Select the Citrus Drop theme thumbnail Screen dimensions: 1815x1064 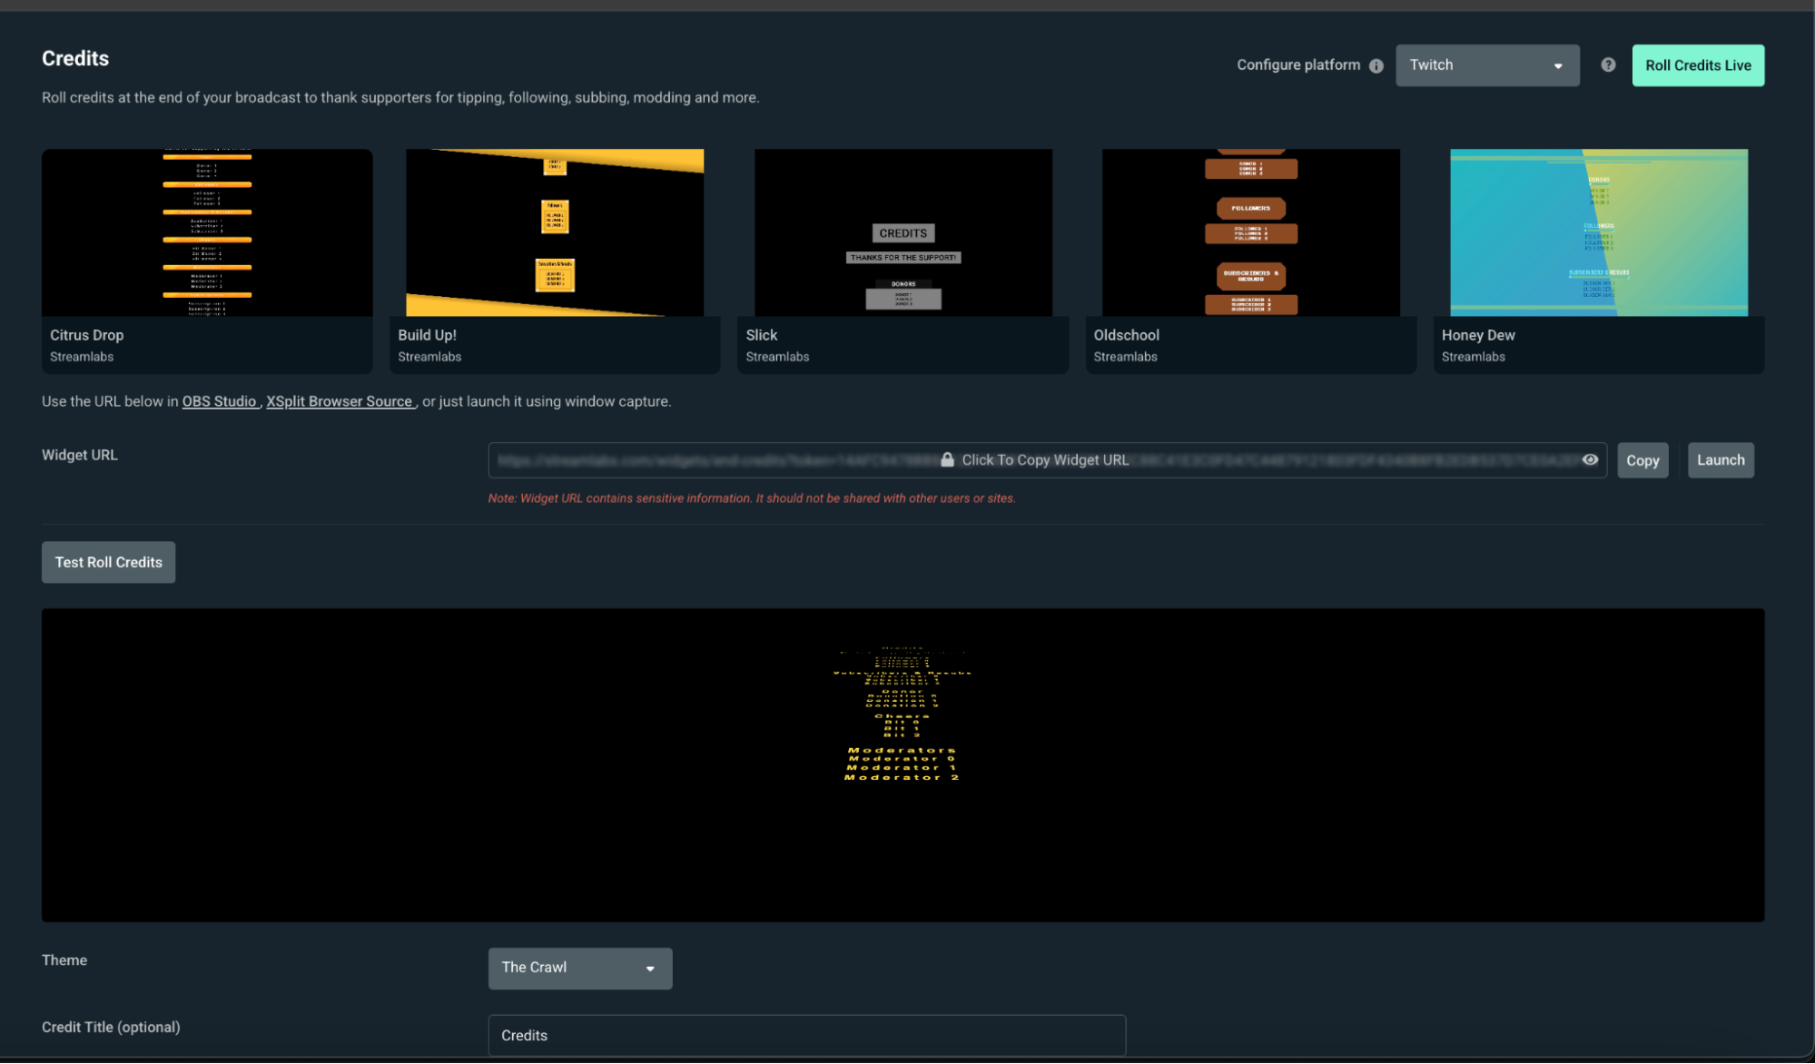pos(206,232)
